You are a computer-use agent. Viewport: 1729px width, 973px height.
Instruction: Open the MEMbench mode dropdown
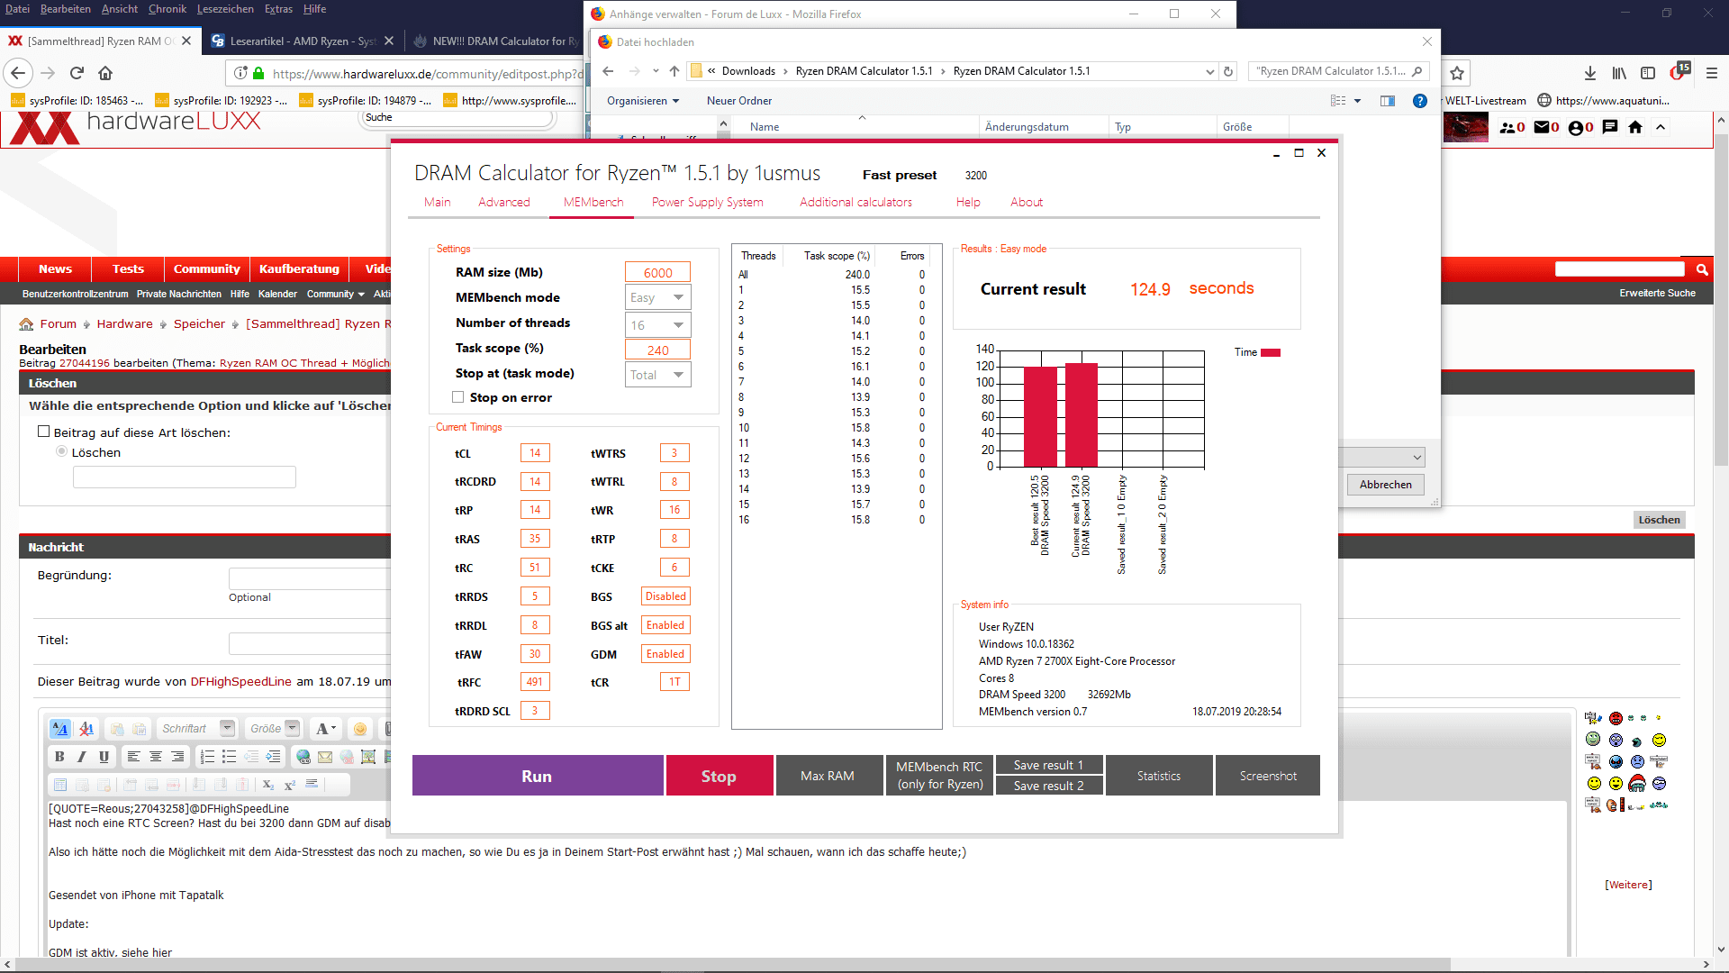658,297
